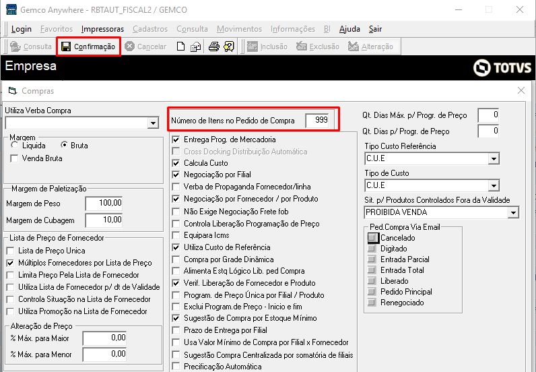Image resolution: width=536 pixels, height=372 pixels.
Task: Enable Equipara Icms checkbox
Action: pyautogui.click(x=176, y=235)
